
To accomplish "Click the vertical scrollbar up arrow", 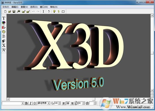I will (152, 15).
